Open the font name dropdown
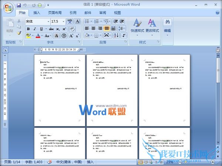The height and width of the screenshot is (166, 222). click(48, 21)
